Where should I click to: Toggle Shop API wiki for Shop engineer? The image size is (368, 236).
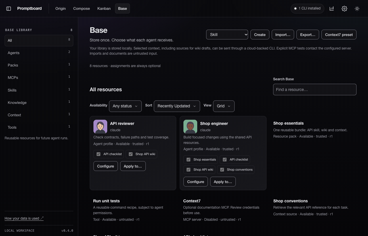(189, 170)
